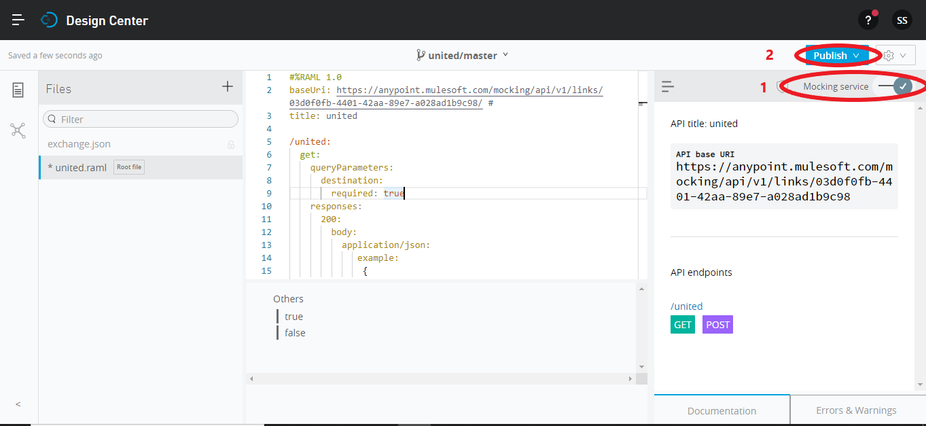Click the POST method button
The width and height of the screenshot is (926, 426).
click(717, 325)
